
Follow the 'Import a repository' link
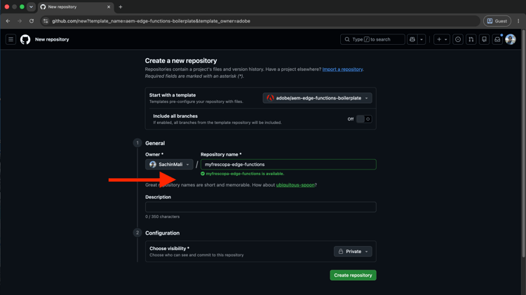click(342, 69)
